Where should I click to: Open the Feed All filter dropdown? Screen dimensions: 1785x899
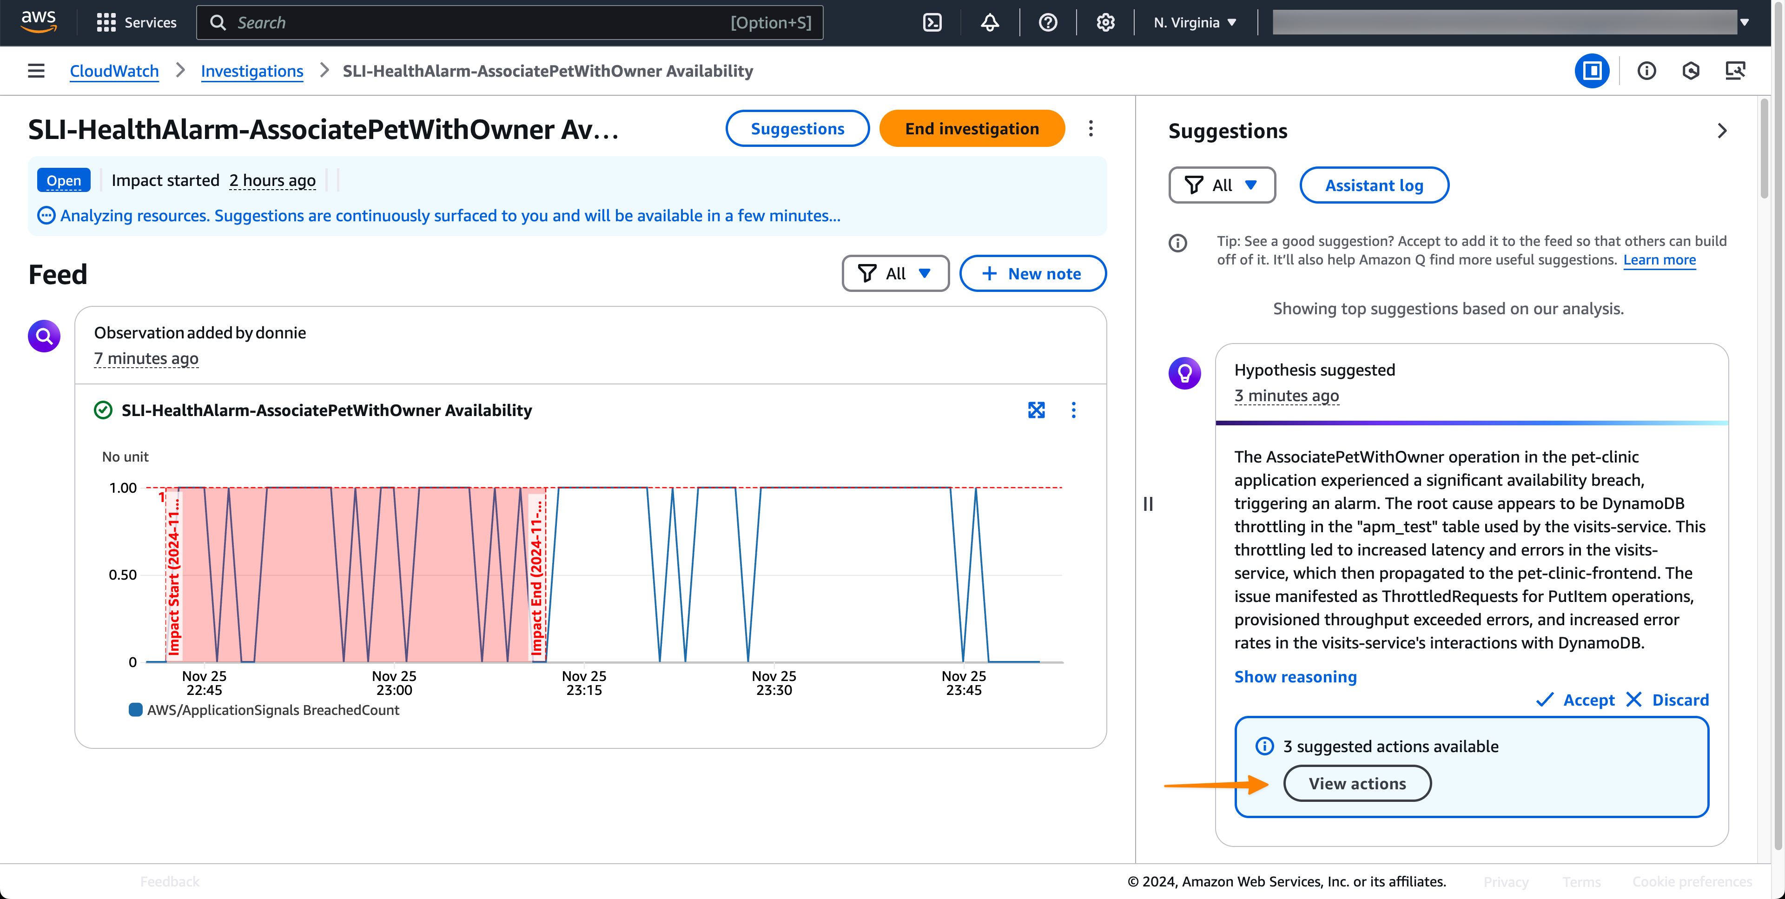click(894, 274)
